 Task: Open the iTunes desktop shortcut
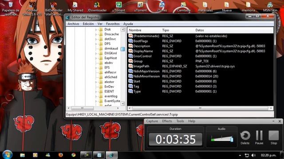pyautogui.click(x=162, y=7)
